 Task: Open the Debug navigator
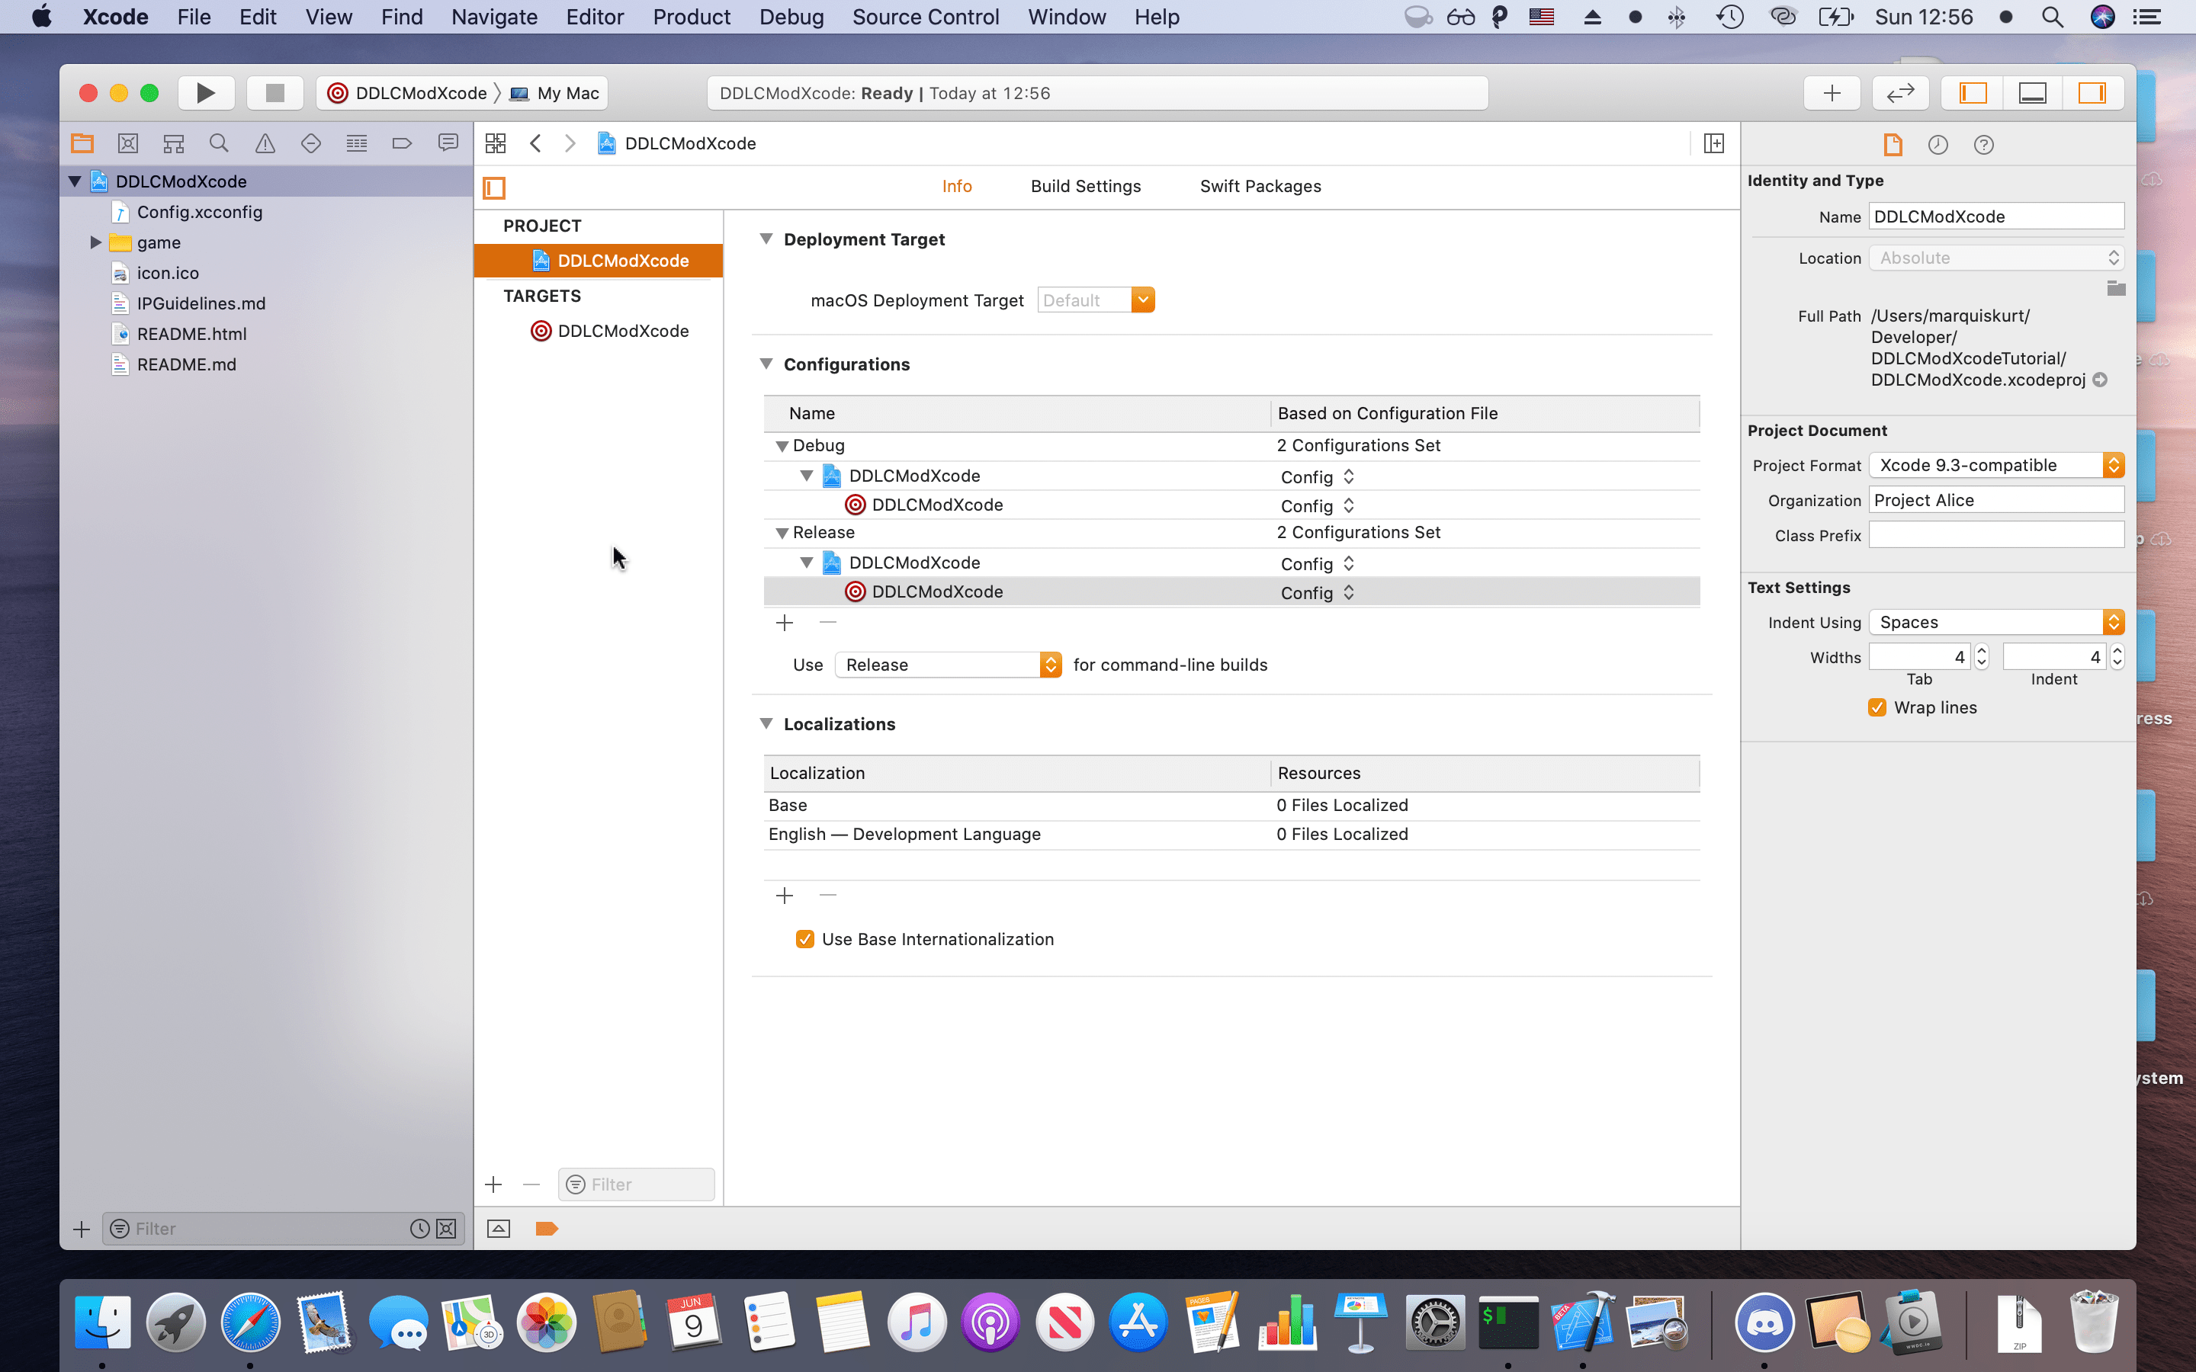(357, 143)
